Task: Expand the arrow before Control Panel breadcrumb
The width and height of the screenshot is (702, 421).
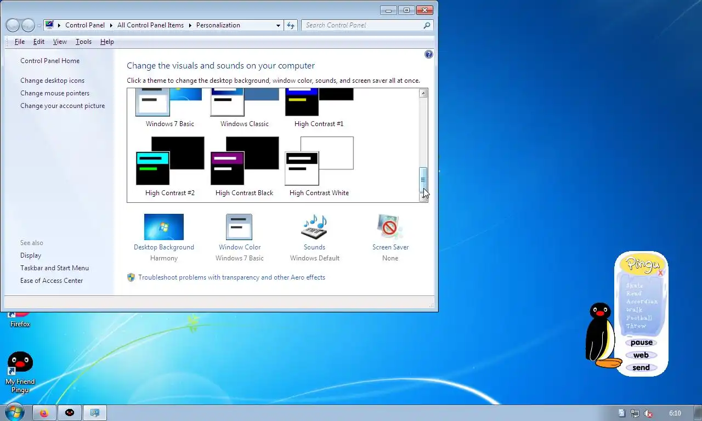Action: point(59,25)
